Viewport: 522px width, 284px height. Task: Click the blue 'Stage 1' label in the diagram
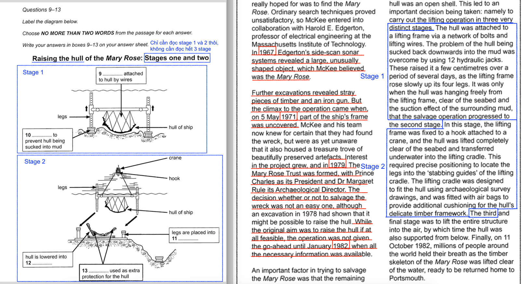coord(33,72)
